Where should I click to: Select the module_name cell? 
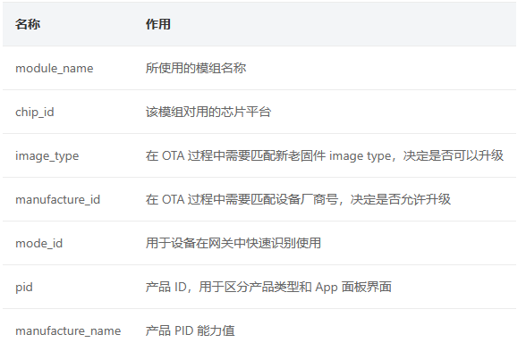pyautogui.click(x=55, y=68)
